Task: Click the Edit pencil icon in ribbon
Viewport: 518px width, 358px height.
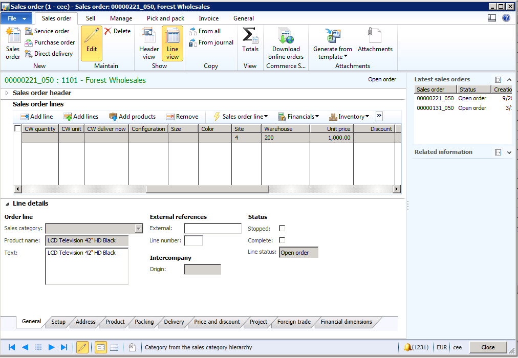Action: (92, 38)
